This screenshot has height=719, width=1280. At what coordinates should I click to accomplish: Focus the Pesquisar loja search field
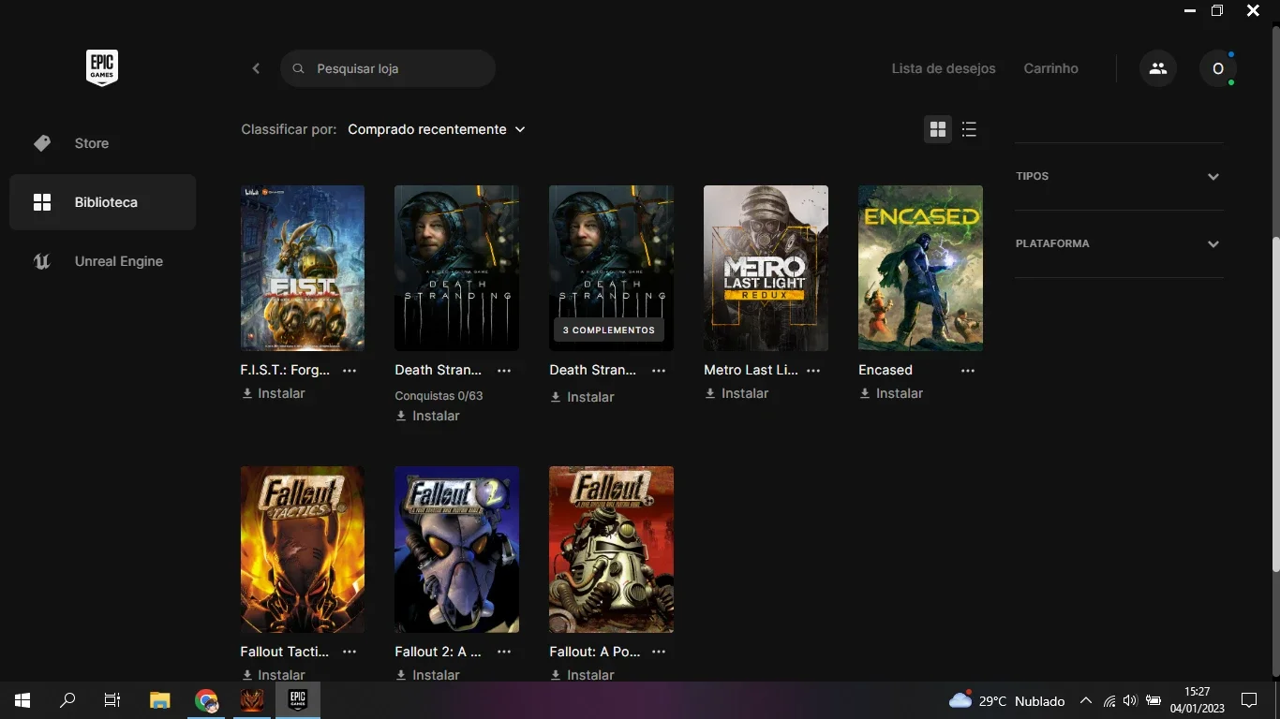(388, 68)
